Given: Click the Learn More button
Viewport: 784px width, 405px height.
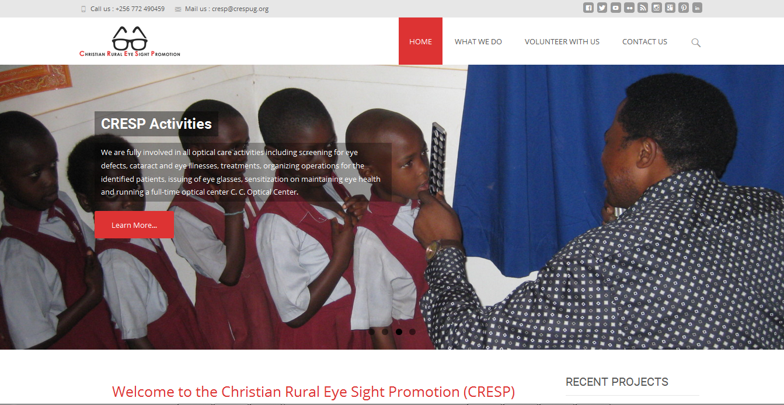Looking at the screenshot, I should coord(134,225).
